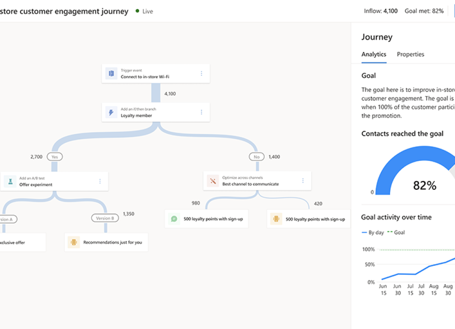Click the 4,100 count under trigger
This screenshot has width=455, height=329.
(x=170, y=94)
